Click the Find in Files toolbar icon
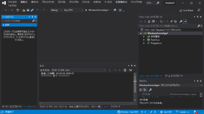The image size is (204, 114). (115, 10)
